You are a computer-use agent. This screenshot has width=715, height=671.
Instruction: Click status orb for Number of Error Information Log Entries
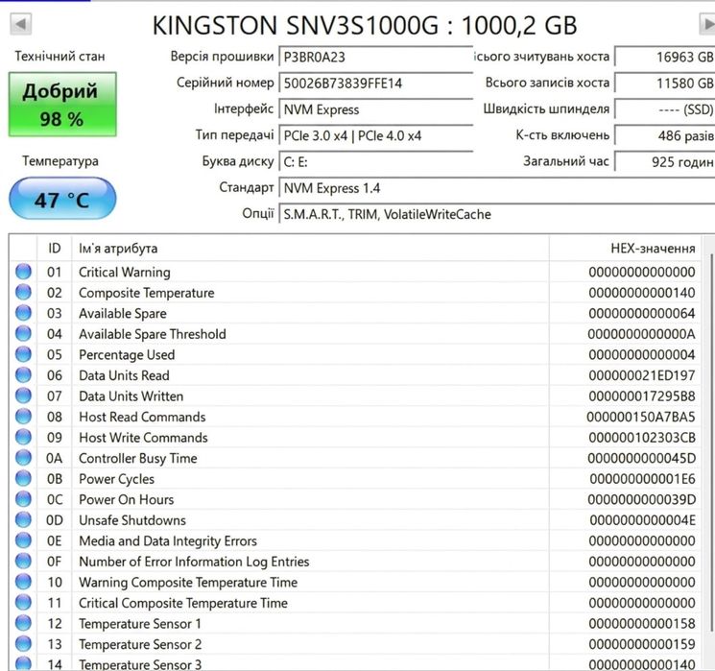tap(23, 561)
